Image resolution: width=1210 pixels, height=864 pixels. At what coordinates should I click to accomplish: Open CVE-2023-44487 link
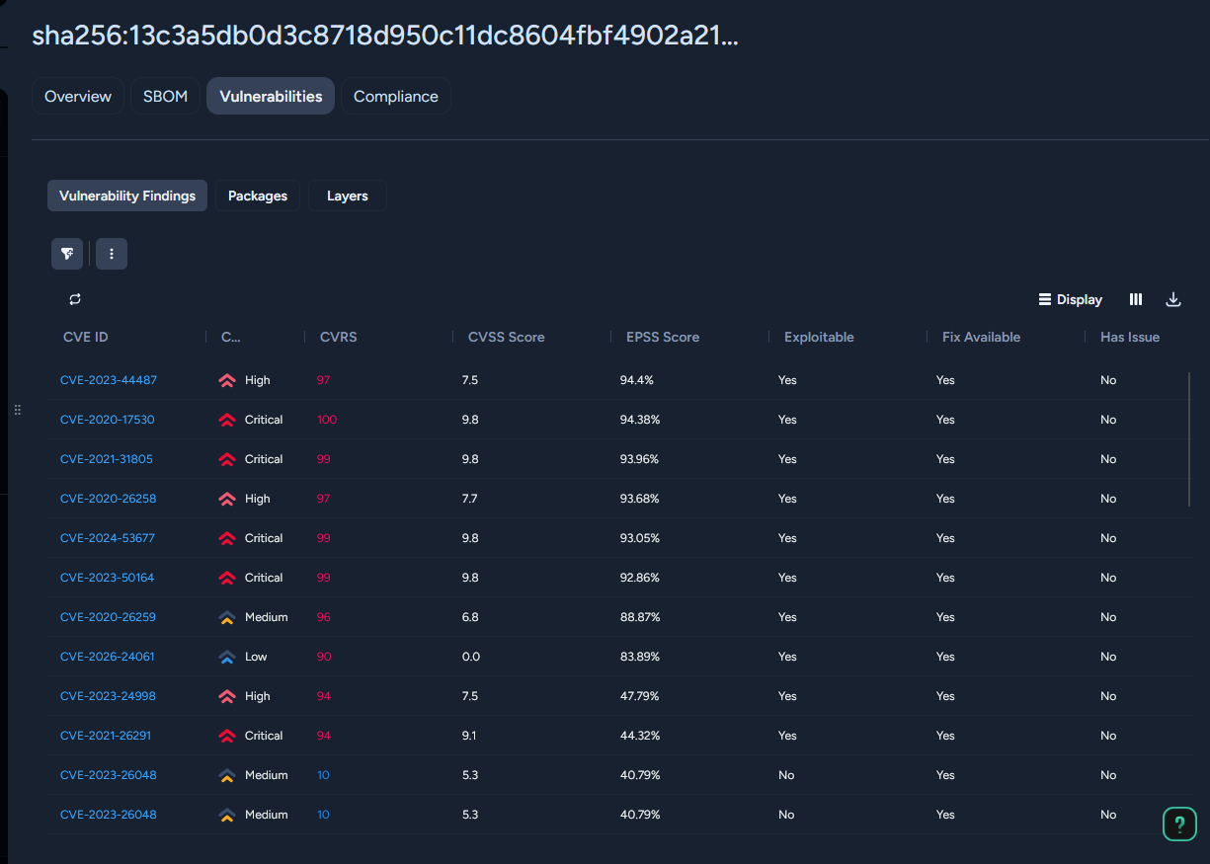109,380
